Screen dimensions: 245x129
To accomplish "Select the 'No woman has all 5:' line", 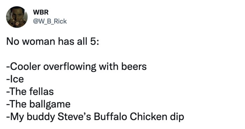I will pos(52,42).
